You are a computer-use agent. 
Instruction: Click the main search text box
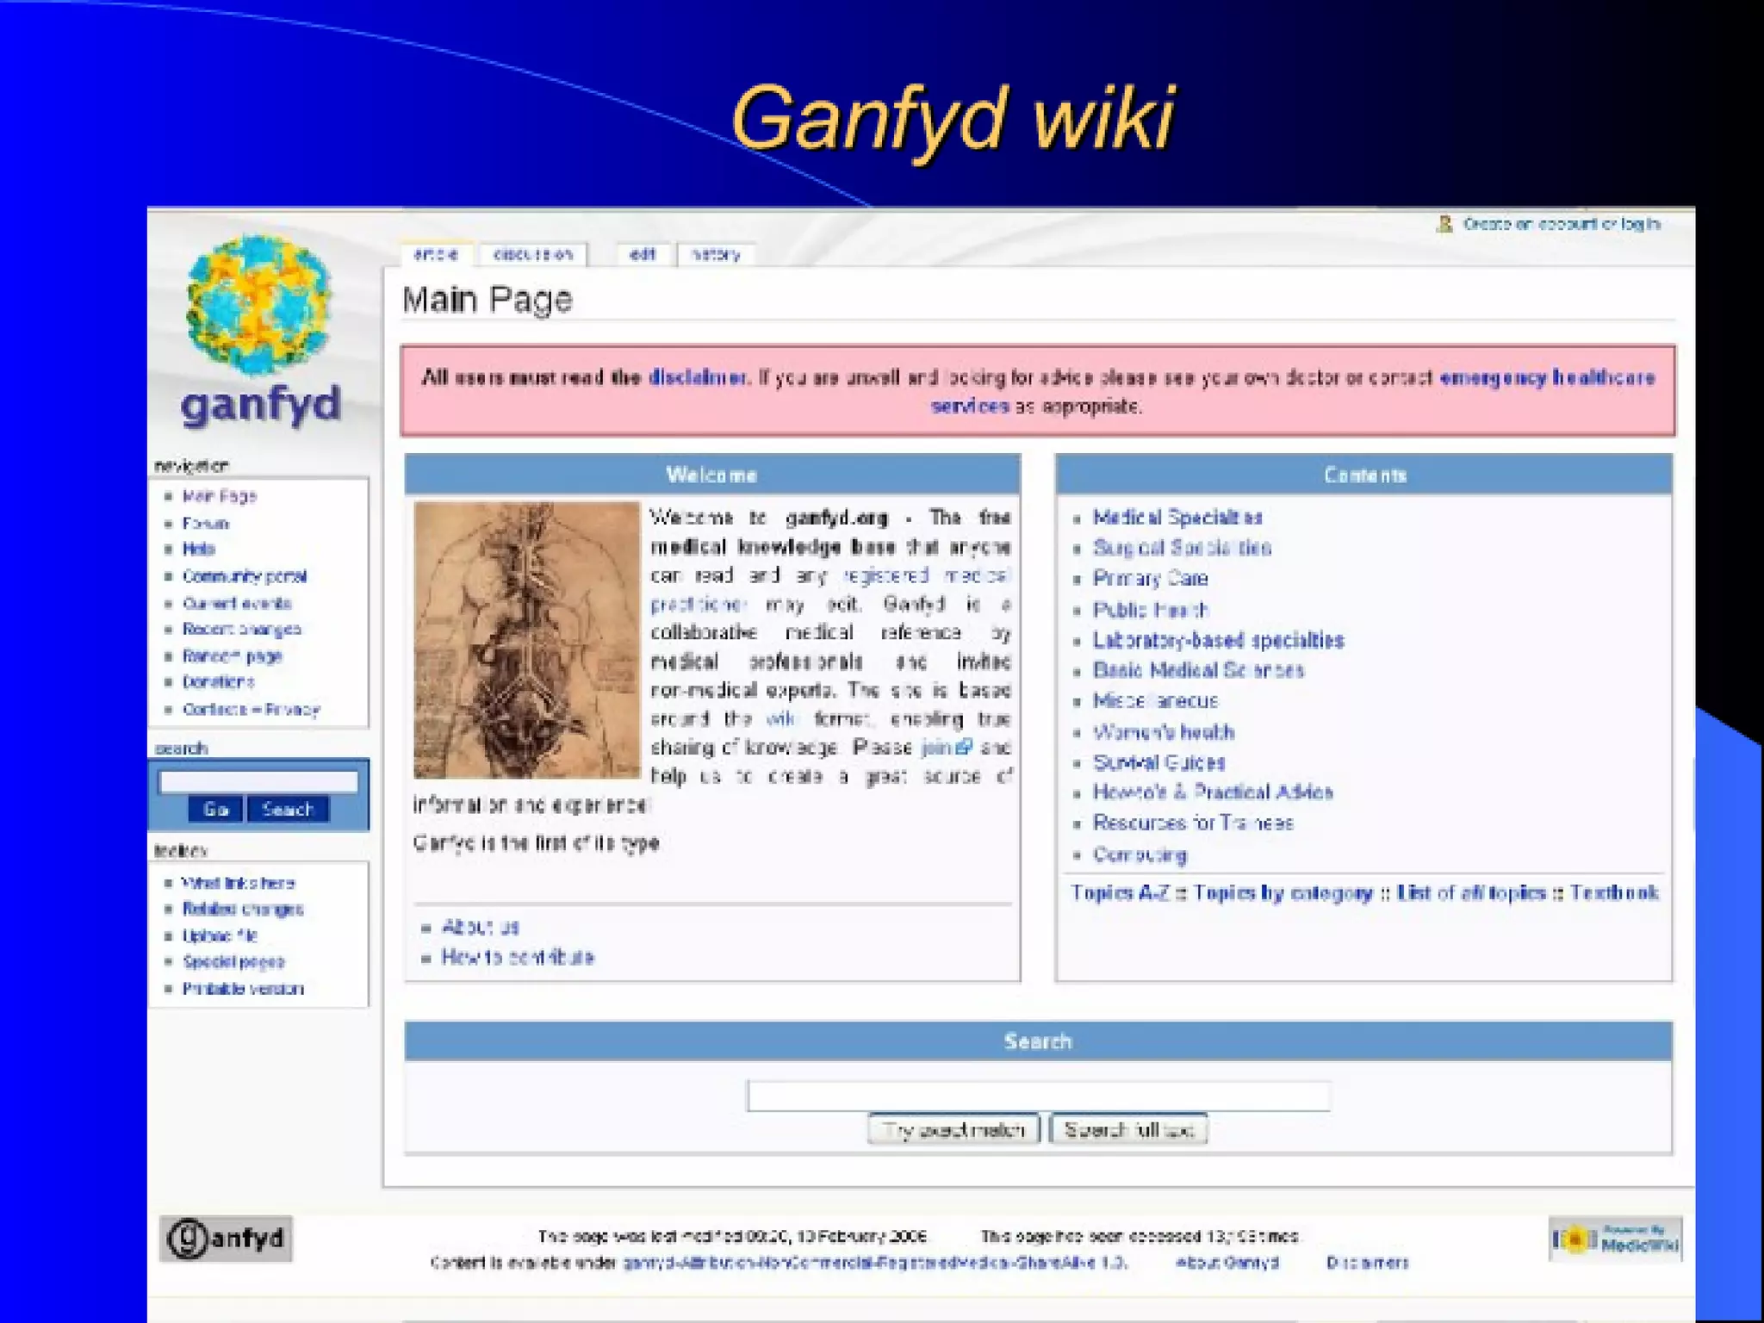[x=1039, y=1096]
